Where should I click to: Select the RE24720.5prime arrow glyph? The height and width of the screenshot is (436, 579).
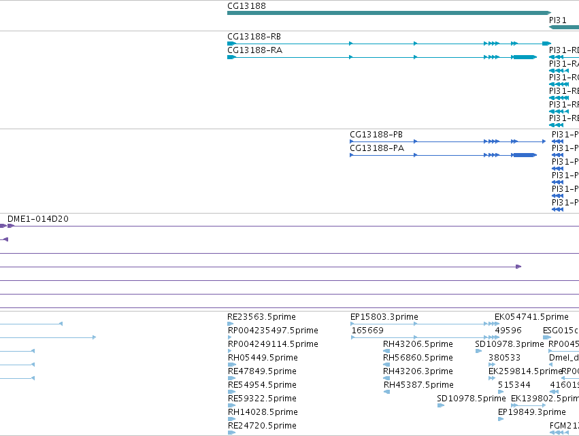click(231, 433)
